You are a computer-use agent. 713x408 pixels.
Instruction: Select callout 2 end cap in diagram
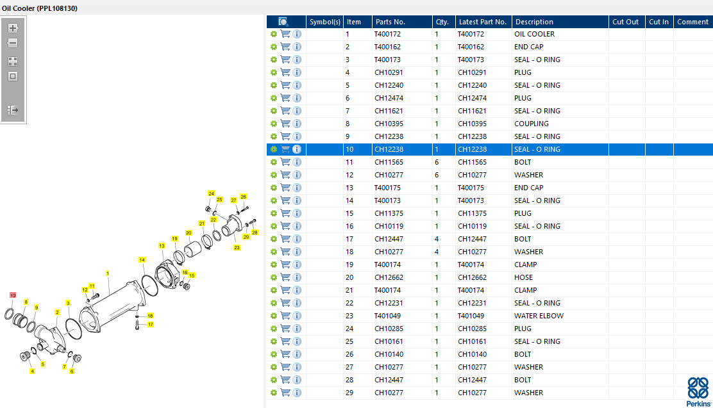coord(57,312)
